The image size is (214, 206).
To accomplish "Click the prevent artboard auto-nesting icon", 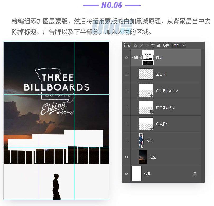I will coord(153,45).
